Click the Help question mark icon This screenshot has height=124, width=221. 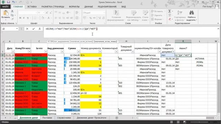tap(198, 2)
